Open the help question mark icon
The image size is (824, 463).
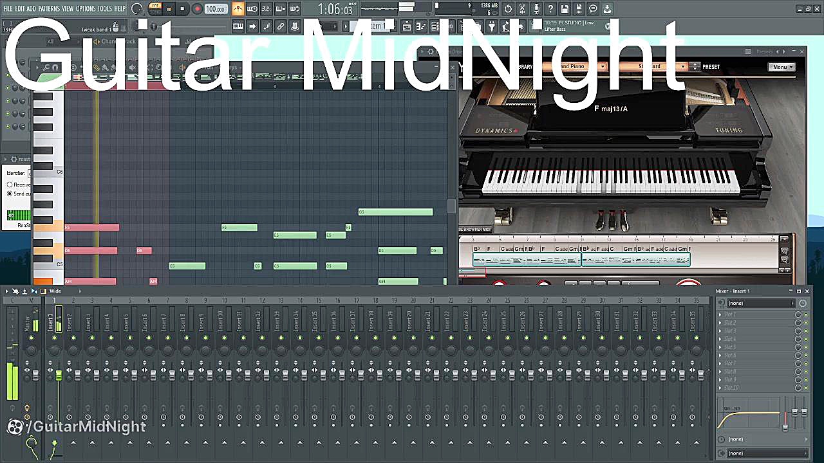pyautogui.click(x=550, y=9)
